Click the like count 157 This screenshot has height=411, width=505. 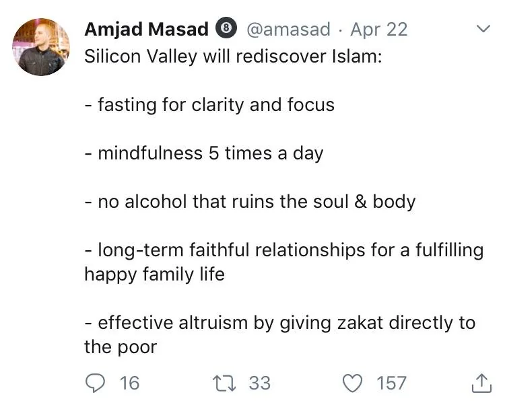(391, 383)
